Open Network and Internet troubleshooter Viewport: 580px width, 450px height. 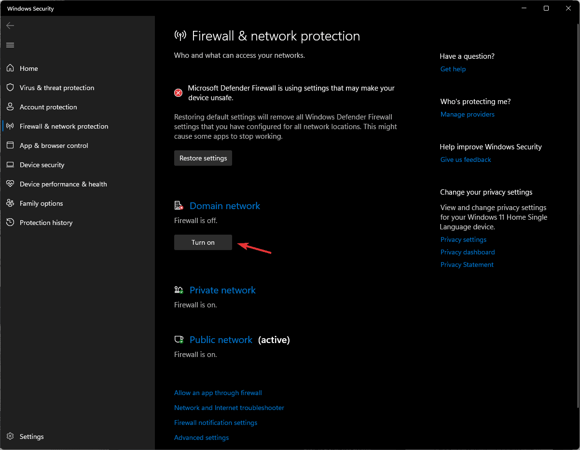(x=229, y=408)
